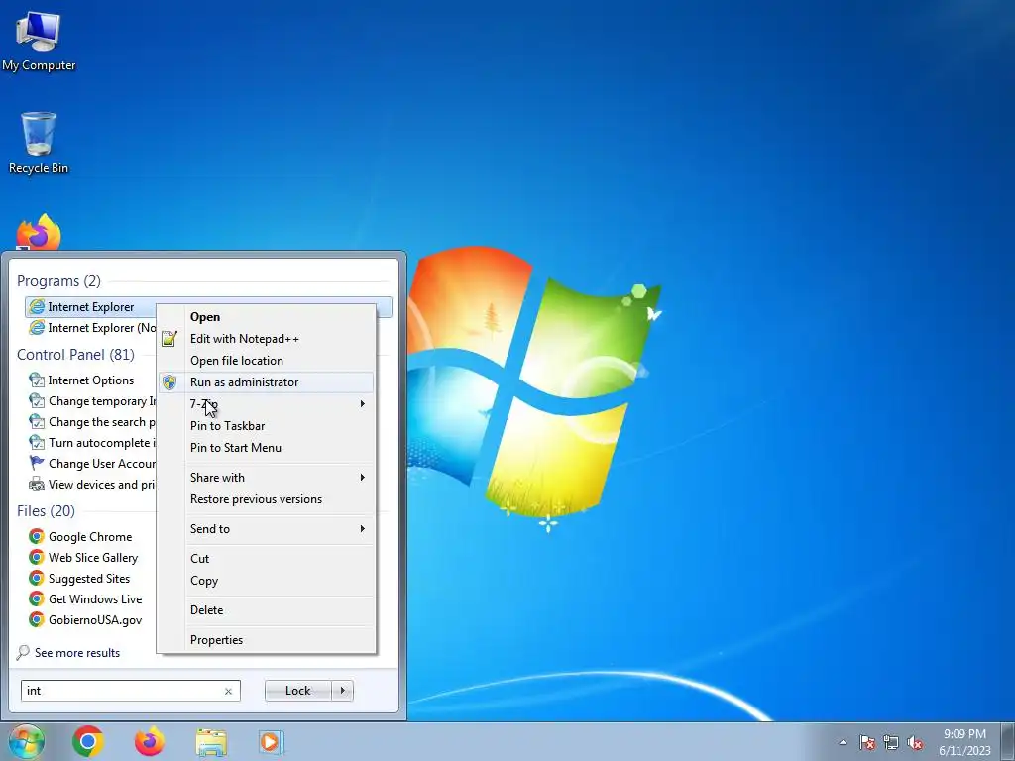Click the Start menu search box
The height and width of the screenshot is (761, 1015).
click(130, 691)
